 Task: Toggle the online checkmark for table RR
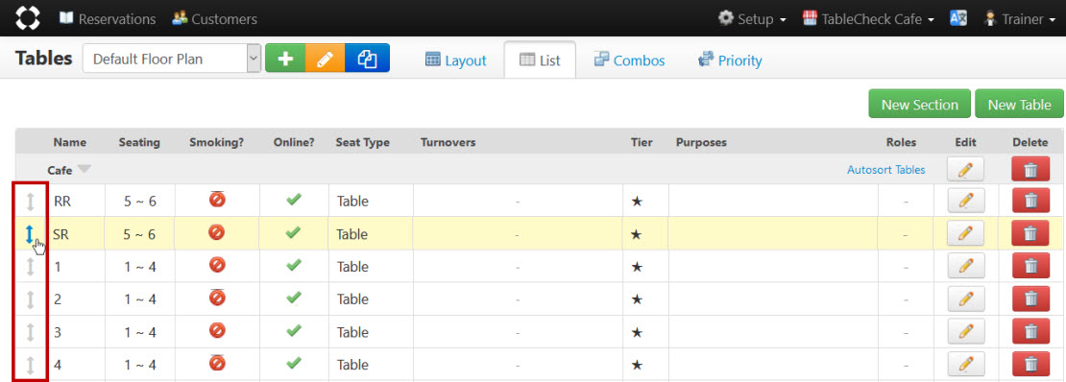coord(294,200)
